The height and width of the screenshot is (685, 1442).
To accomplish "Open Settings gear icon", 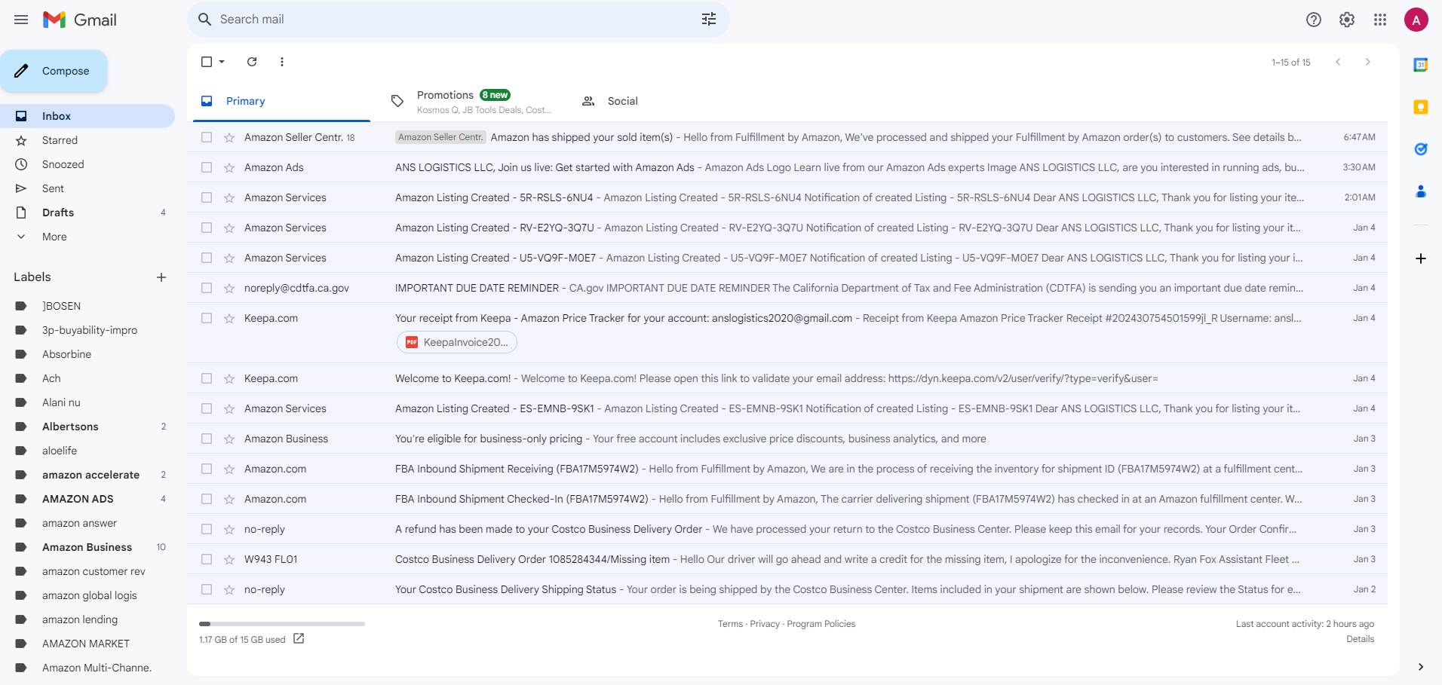I will click(x=1347, y=20).
